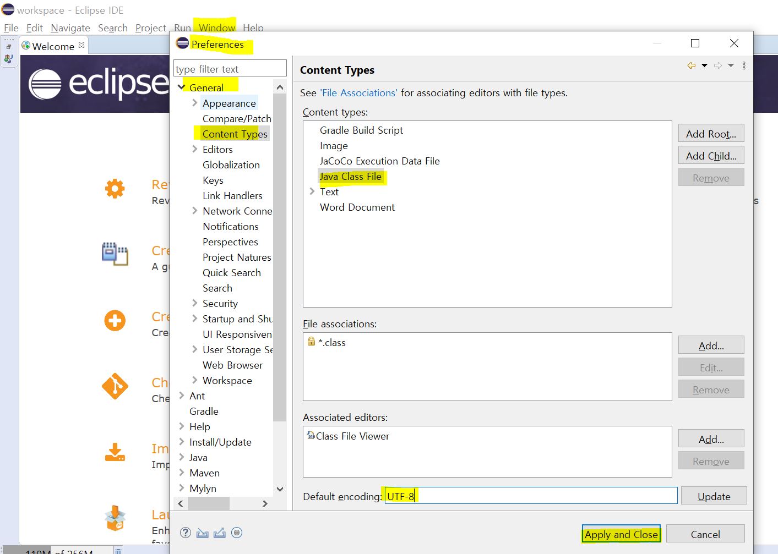The height and width of the screenshot is (554, 778).
Task: Click the tree vertical scrollbar up arrow
Action: point(280,87)
